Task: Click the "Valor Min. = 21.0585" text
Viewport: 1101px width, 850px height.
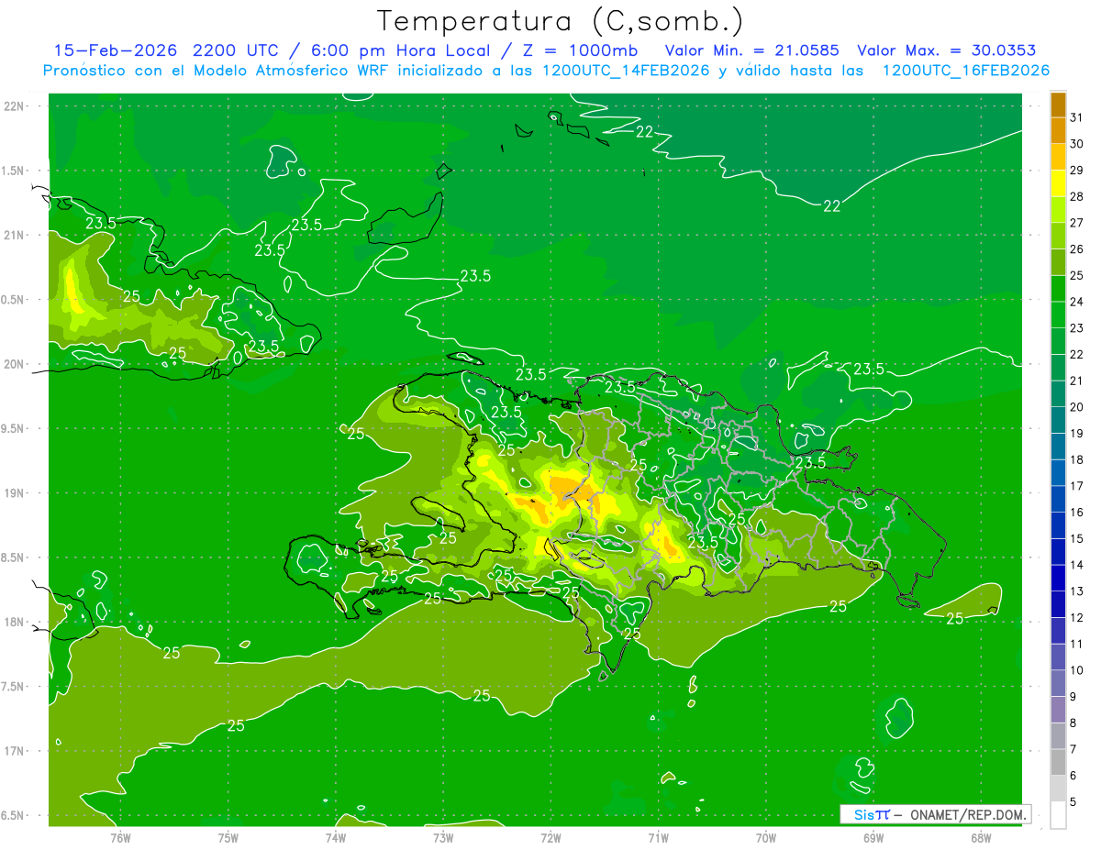Action: pos(751,50)
